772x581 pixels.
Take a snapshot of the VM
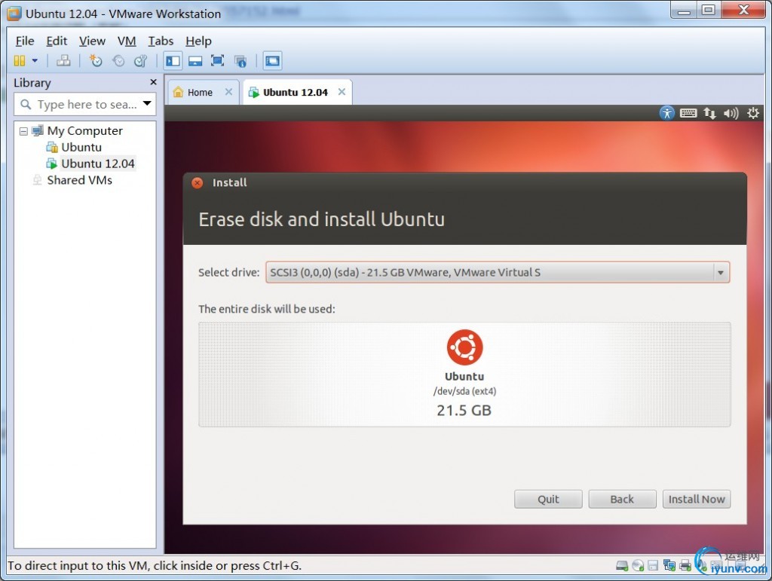point(96,60)
